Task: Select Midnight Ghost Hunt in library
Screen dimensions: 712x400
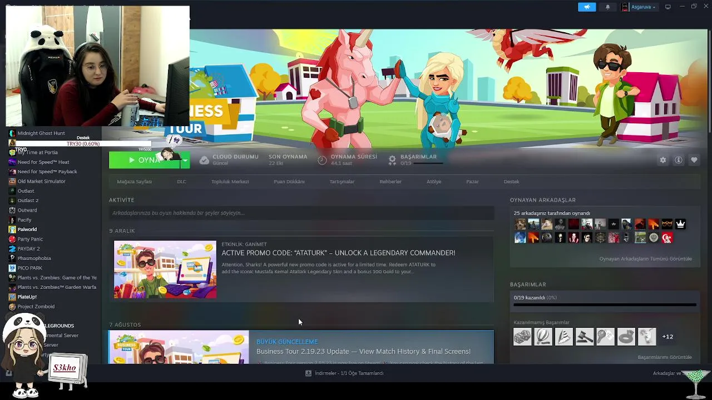Action: click(x=41, y=133)
